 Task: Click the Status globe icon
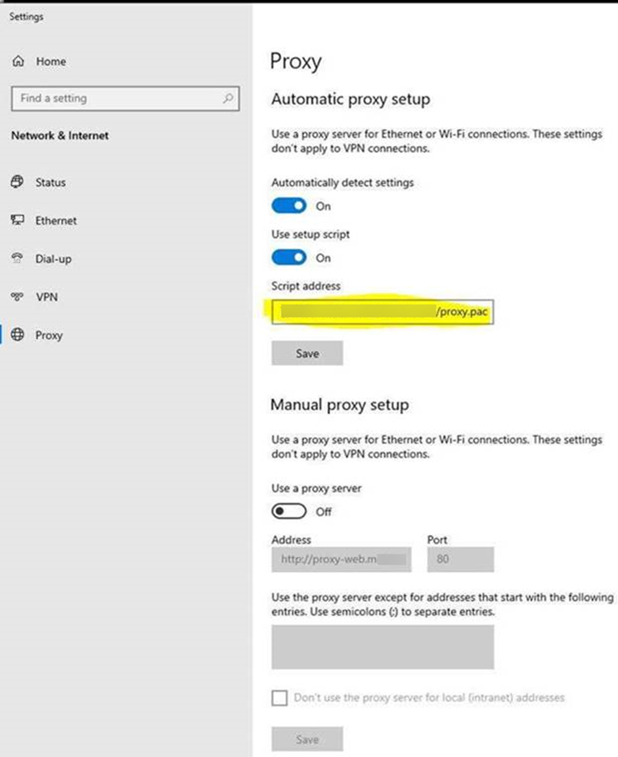18,182
